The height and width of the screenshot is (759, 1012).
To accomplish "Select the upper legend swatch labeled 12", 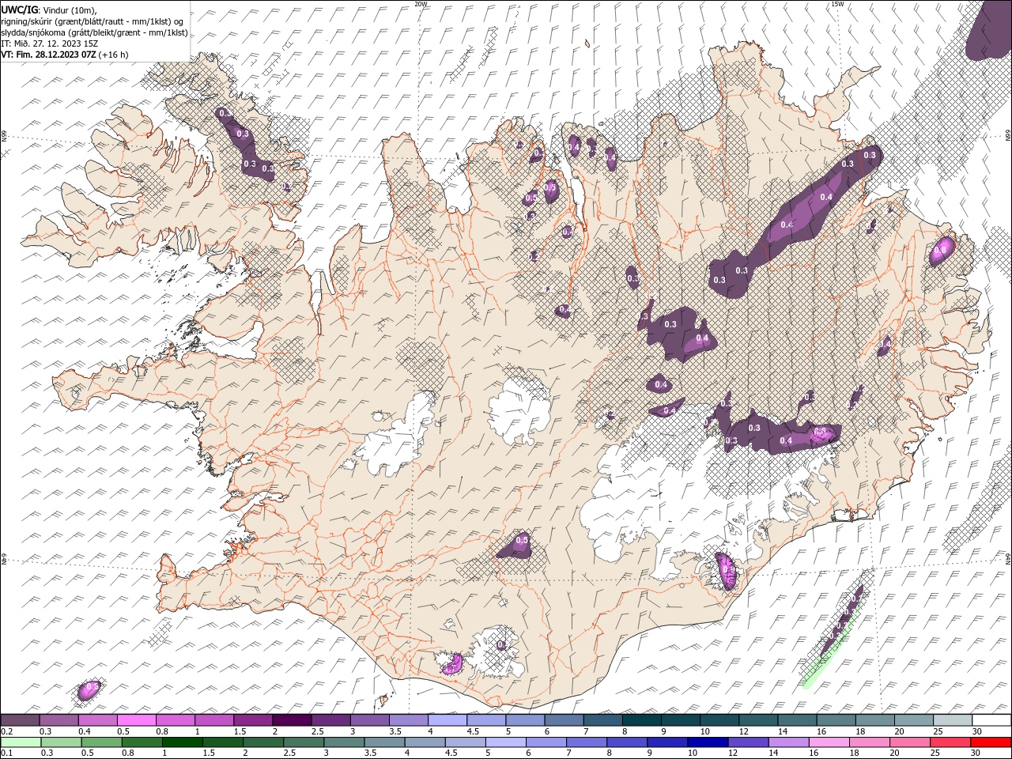I will pyautogui.click(x=757, y=720).
